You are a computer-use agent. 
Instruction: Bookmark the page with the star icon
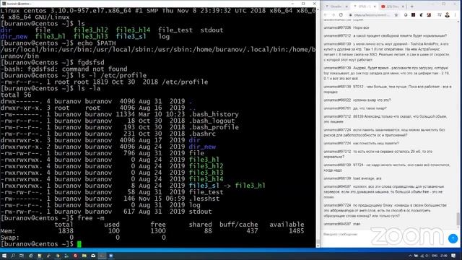396,14
